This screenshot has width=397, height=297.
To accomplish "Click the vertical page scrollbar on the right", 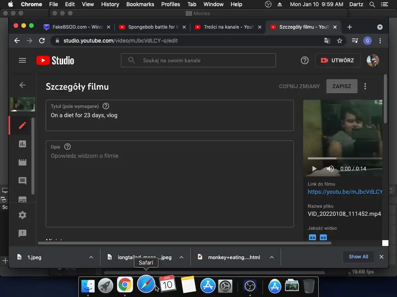I will coord(385,99).
